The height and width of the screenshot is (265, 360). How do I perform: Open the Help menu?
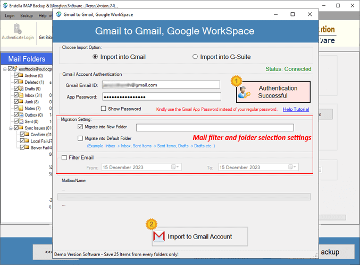[x=42, y=15]
